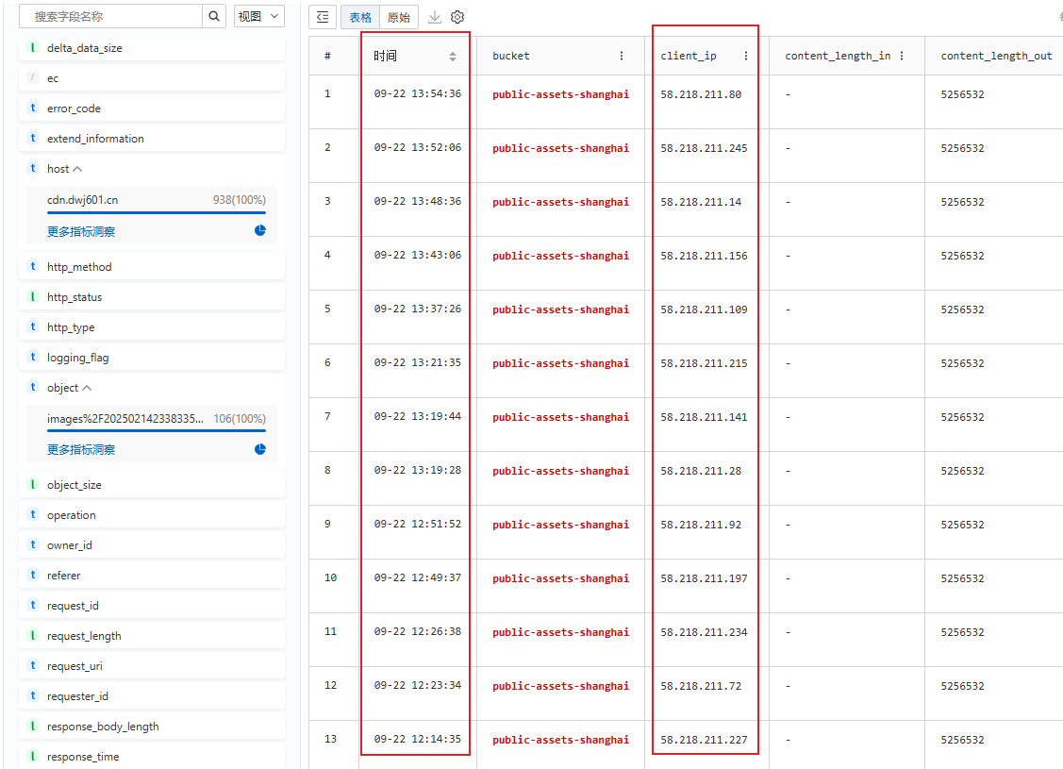This screenshot has height=769, width=1063.
Task: Select the http_status field in the list
Action: tap(75, 297)
